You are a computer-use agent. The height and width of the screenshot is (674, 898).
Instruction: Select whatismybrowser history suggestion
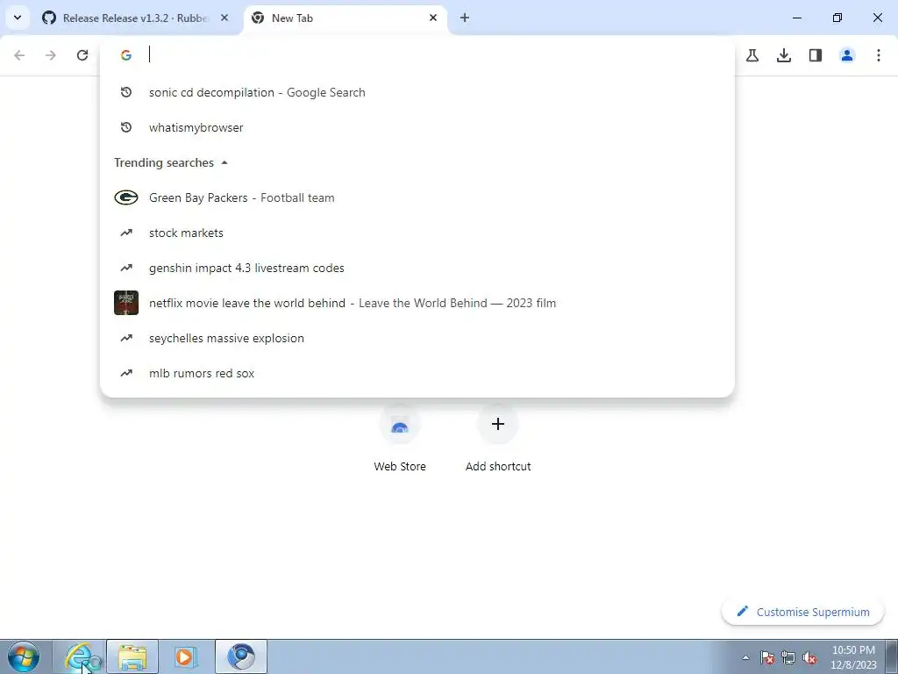click(417, 127)
